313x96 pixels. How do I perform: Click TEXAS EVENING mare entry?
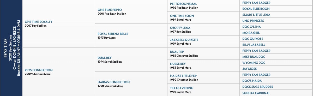[182, 88]
